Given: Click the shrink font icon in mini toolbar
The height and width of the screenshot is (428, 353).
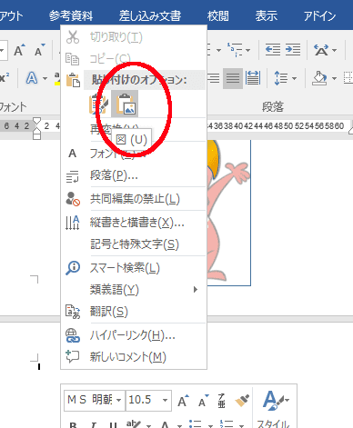Looking at the screenshot, I should [x=204, y=401].
